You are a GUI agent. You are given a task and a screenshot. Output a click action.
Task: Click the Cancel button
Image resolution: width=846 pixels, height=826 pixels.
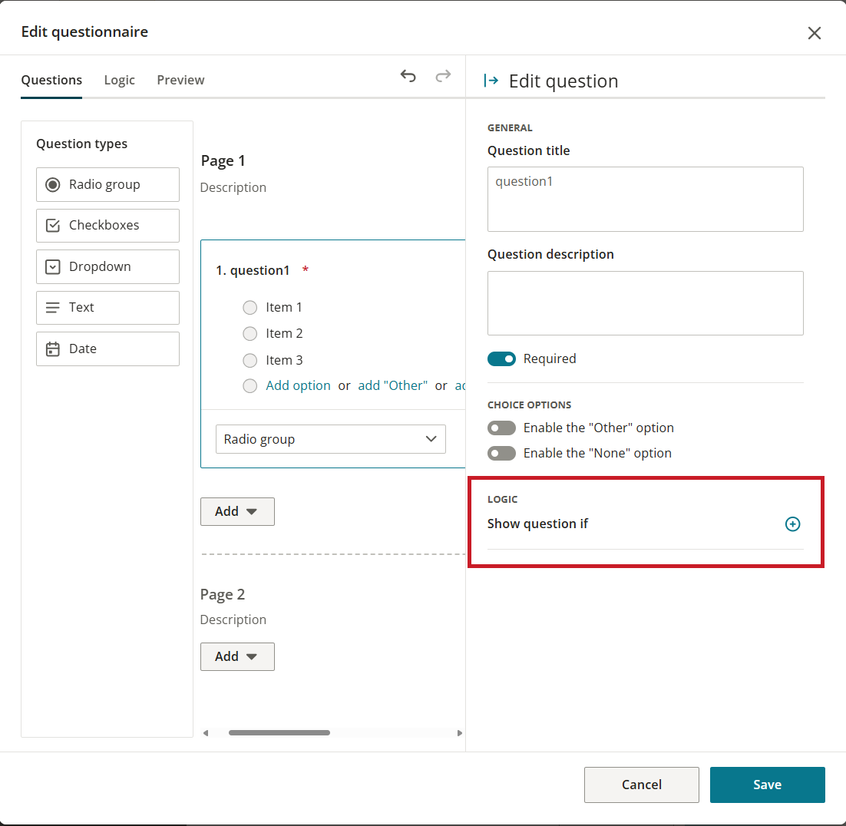[x=642, y=785]
